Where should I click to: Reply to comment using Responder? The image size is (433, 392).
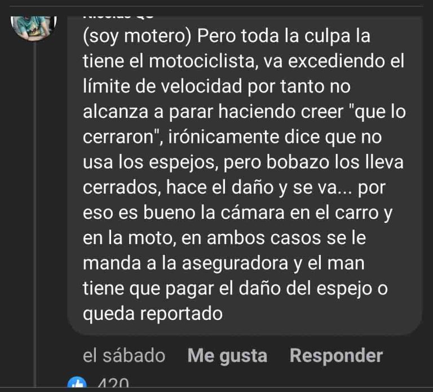click(336, 355)
